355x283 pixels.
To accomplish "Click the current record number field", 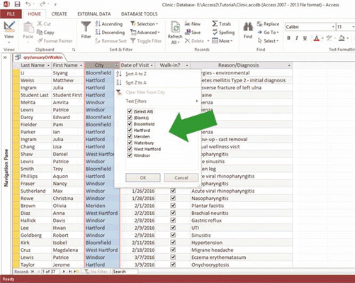I will pyautogui.click(x=50, y=272).
